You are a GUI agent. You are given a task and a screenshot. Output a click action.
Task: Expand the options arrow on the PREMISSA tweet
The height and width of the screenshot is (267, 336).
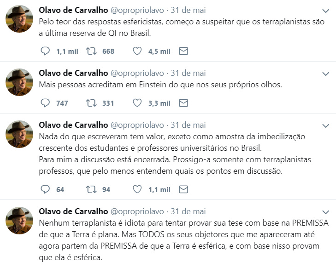pos(325,212)
